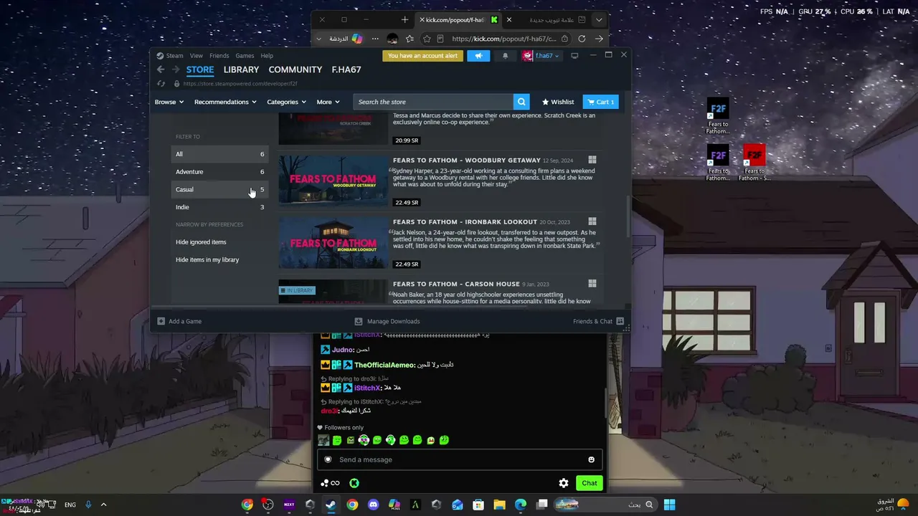Refresh the Edge browser page

582,39
